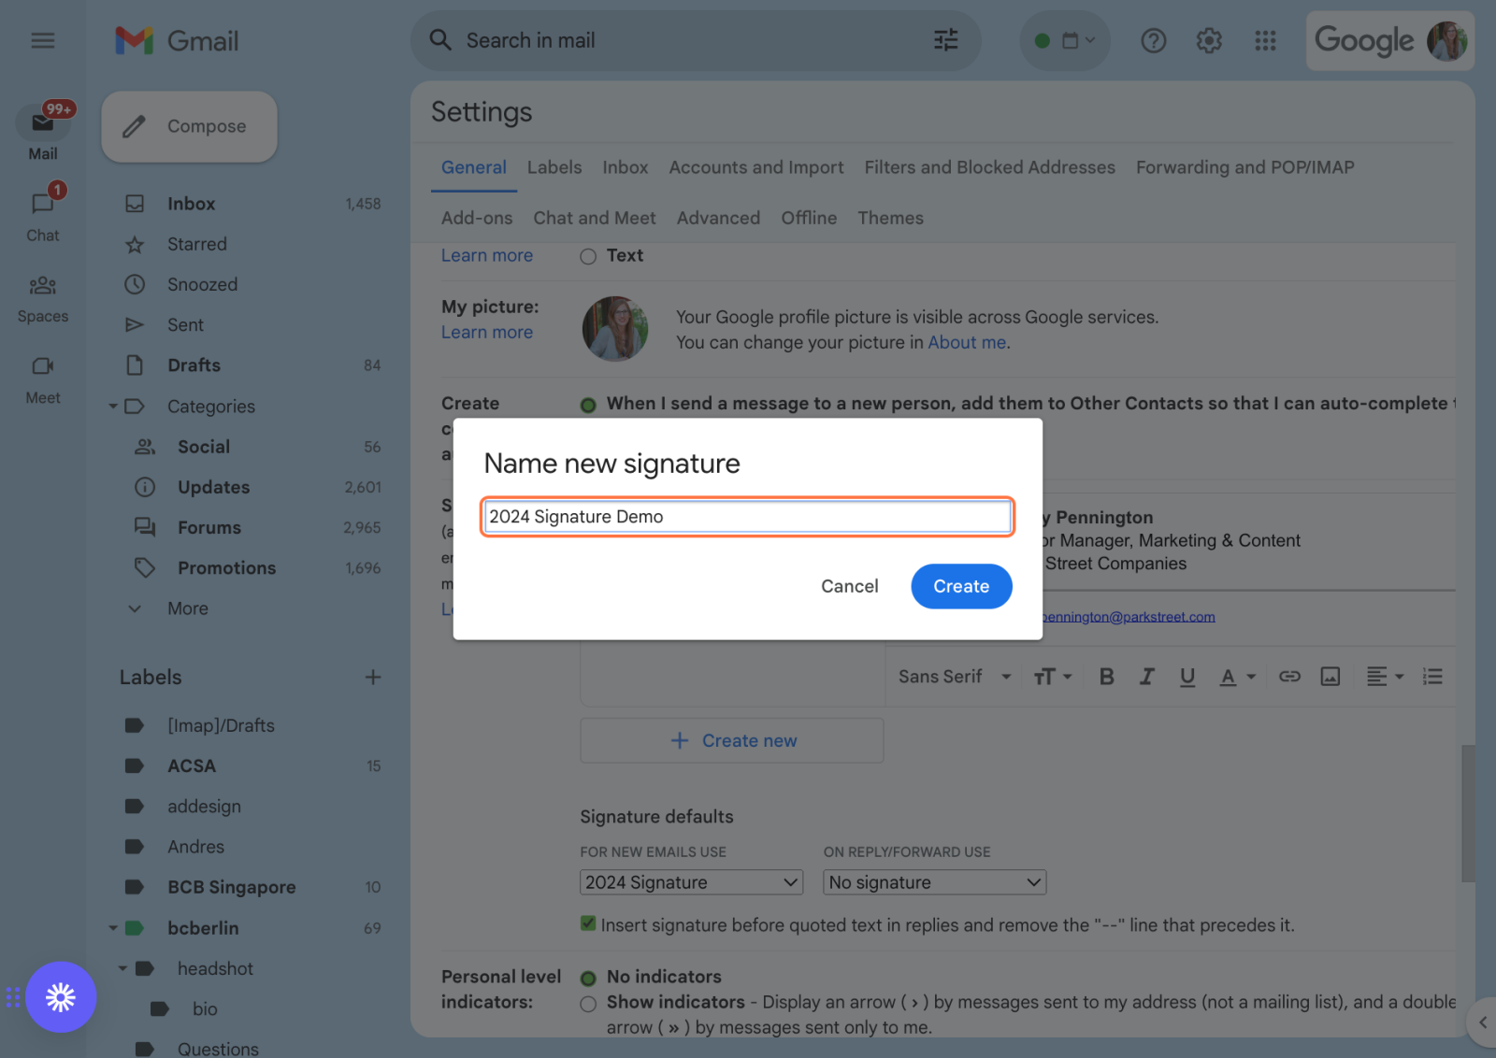This screenshot has width=1496, height=1058.
Task: Open Forwarding and POP/IMAP tab
Action: pyautogui.click(x=1245, y=167)
